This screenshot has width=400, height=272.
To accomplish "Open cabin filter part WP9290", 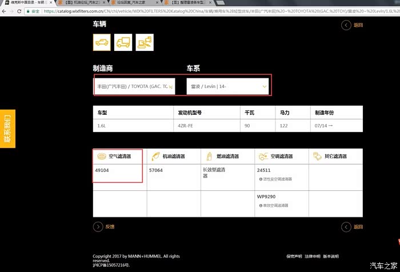I will click(266, 197).
